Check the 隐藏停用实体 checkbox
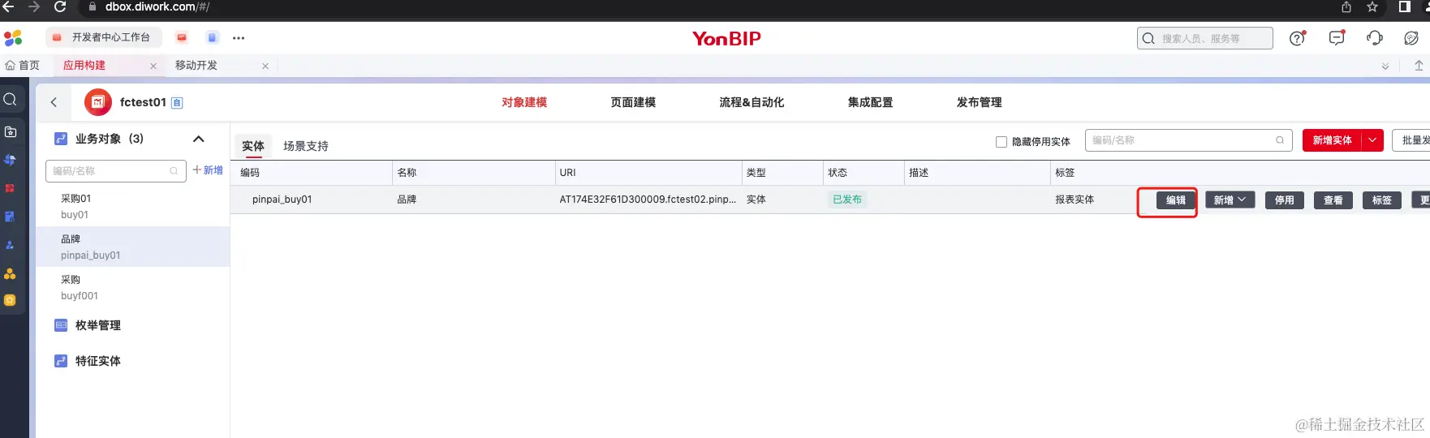 [x=1001, y=141]
